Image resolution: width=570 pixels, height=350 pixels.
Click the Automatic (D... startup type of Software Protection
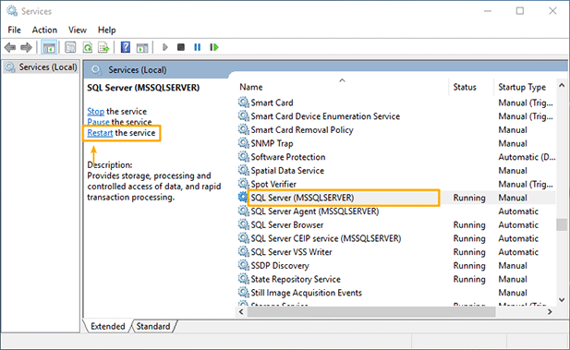point(527,157)
